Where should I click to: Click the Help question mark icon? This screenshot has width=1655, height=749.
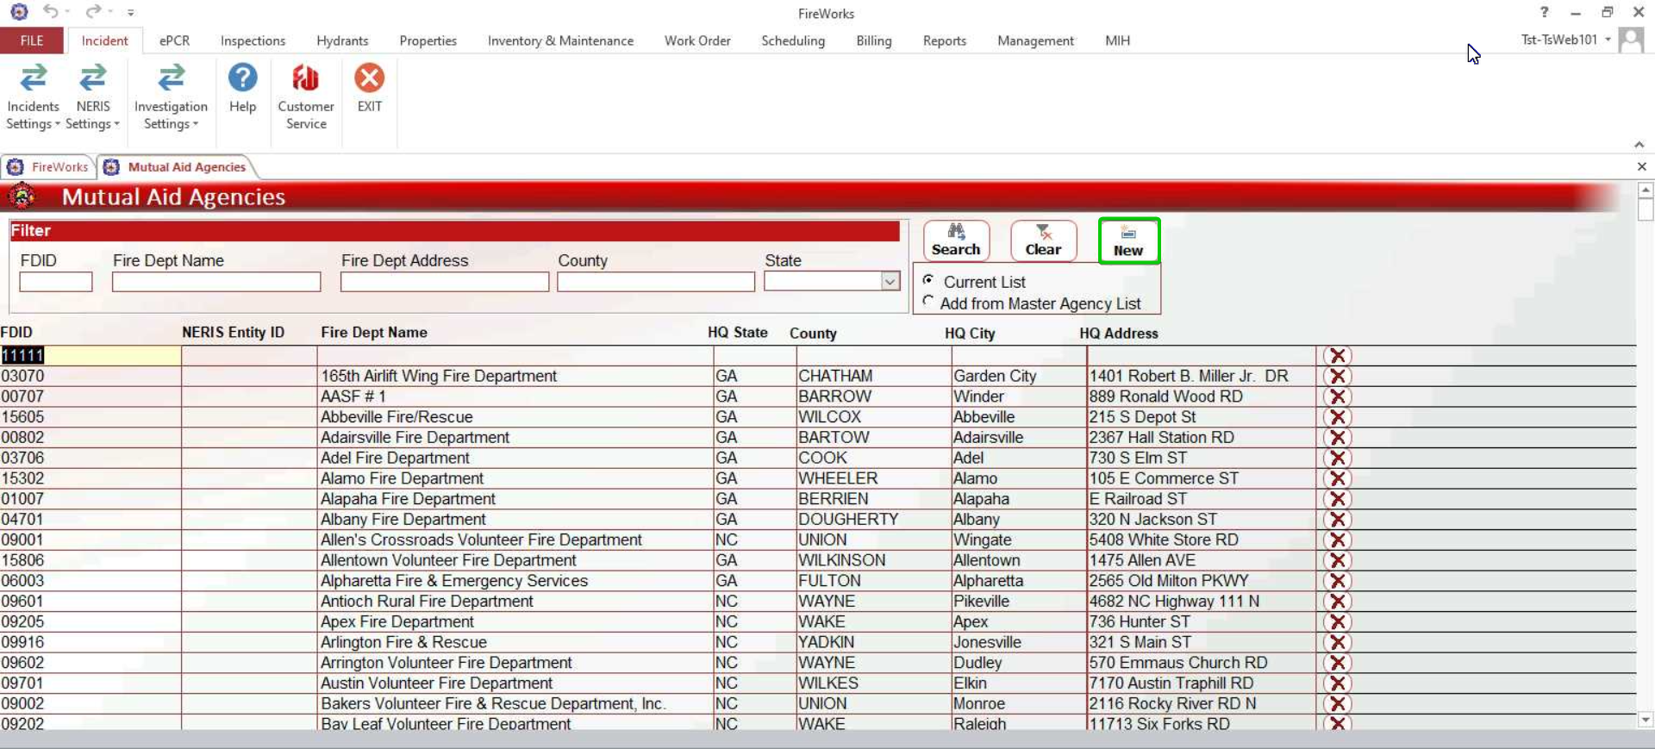pyautogui.click(x=242, y=88)
